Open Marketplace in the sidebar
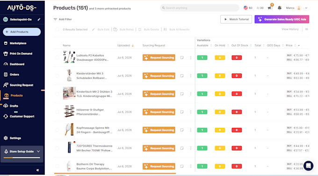318x176 pixels. [x=18, y=43]
